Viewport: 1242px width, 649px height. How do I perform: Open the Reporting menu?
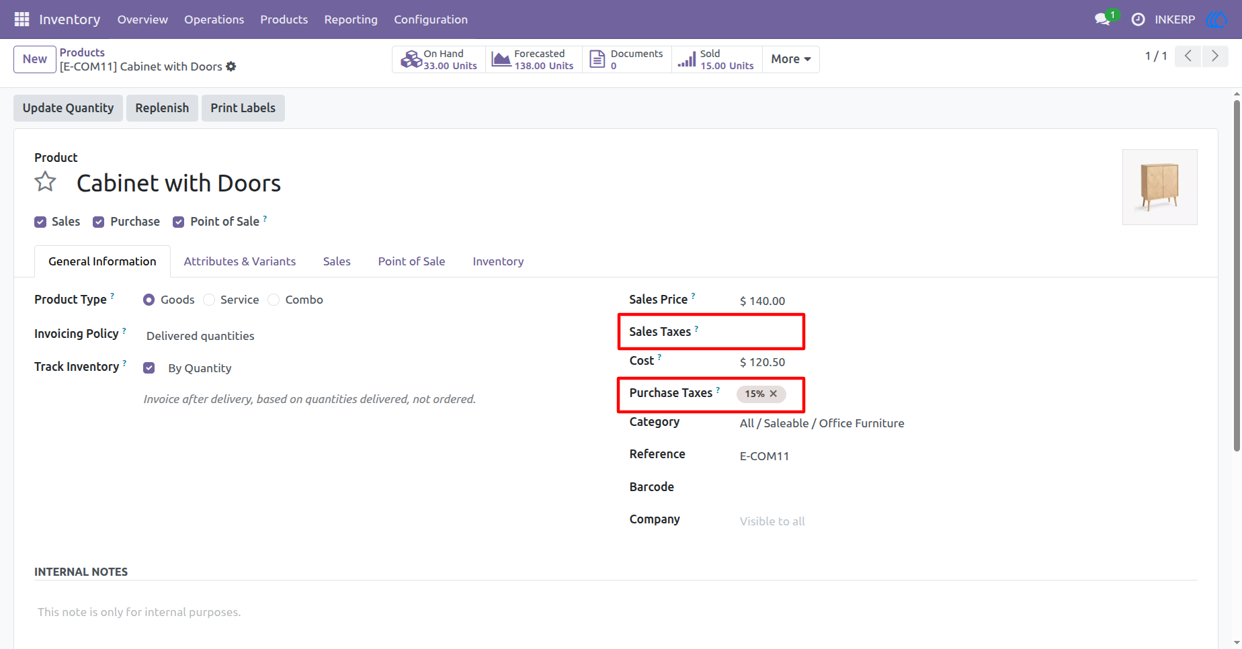pyautogui.click(x=351, y=19)
